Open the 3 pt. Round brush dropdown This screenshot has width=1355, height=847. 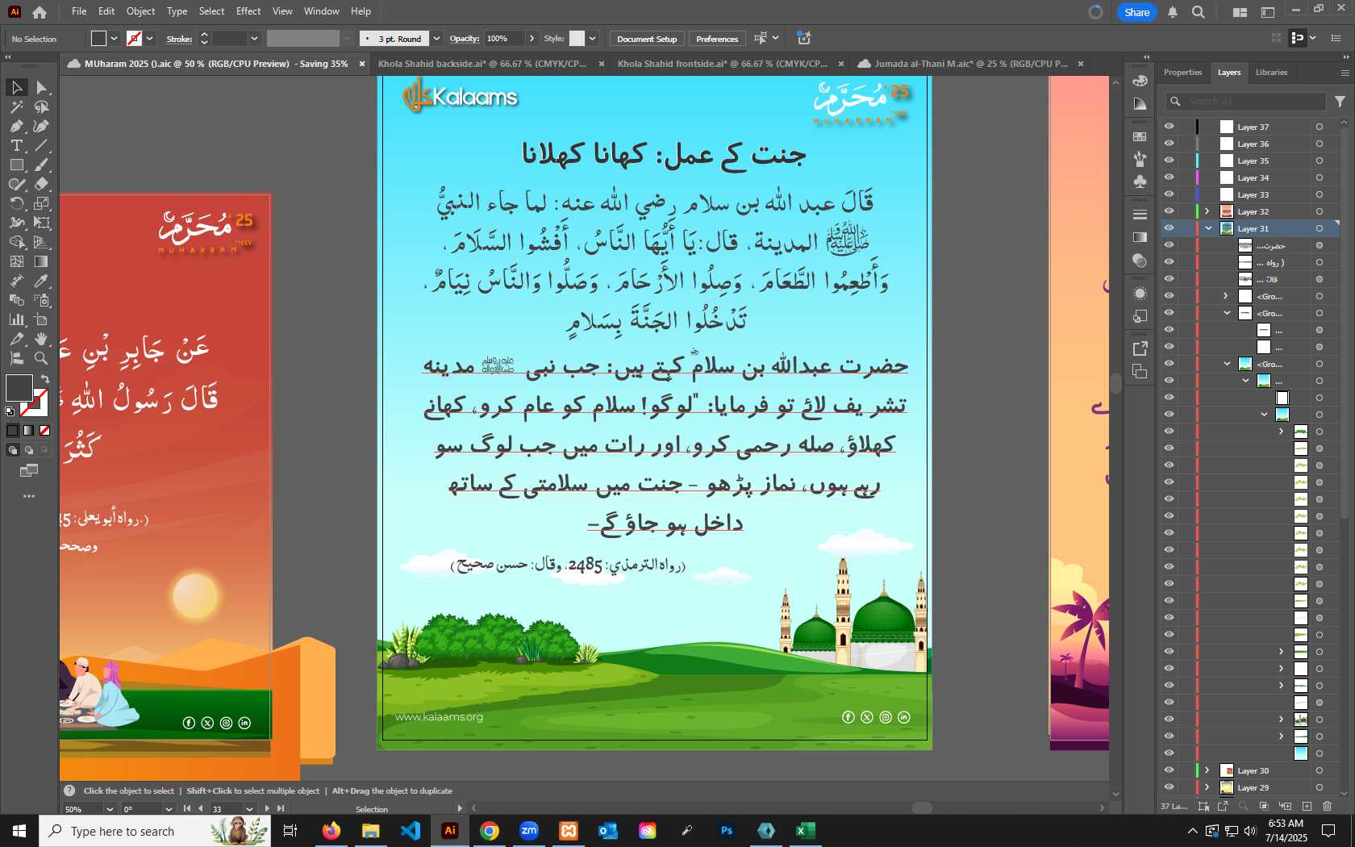click(436, 39)
